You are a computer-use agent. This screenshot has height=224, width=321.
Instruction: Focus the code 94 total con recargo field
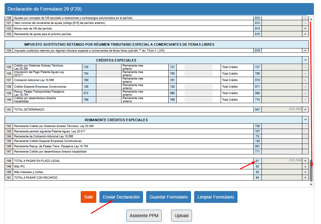tap(282, 177)
